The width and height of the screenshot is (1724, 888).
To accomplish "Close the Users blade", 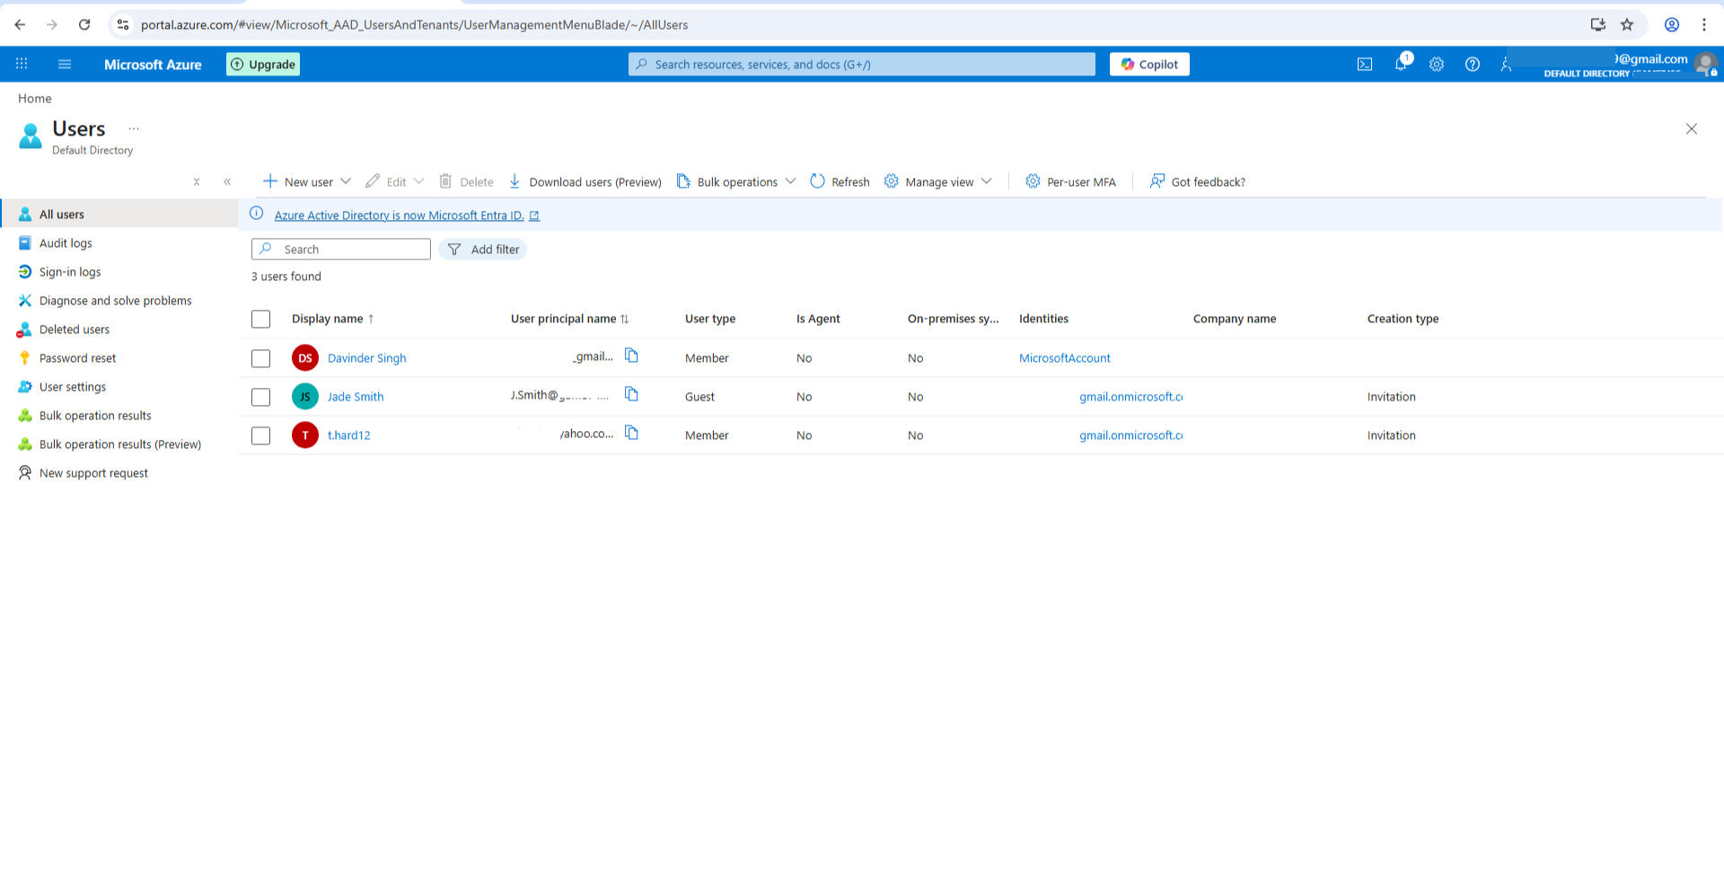I will point(1692,129).
